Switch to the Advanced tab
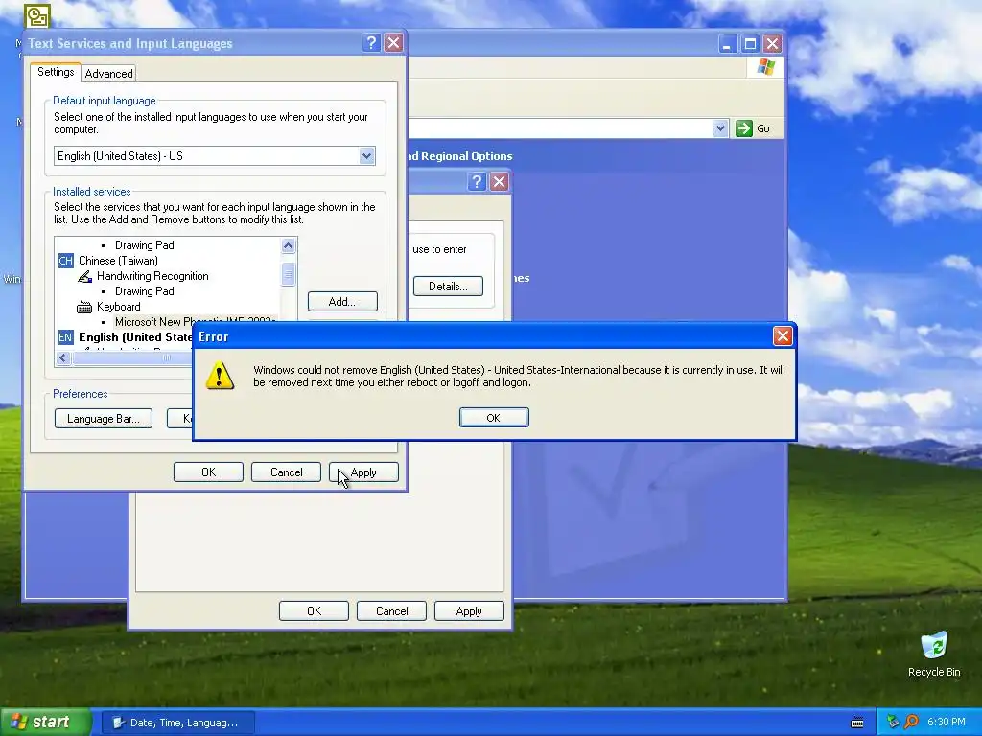982x736 pixels. click(108, 73)
